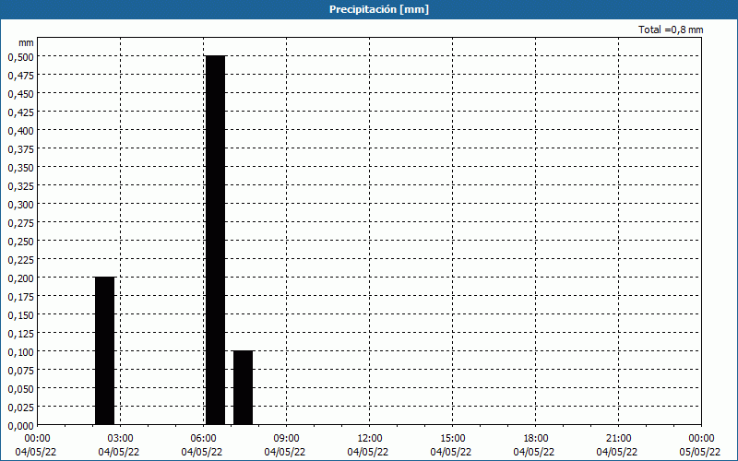The width and height of the screenshot is (738, 461).
Task: Select the 04/05/22 date under 21:00
Action: (x=617, y=452)
